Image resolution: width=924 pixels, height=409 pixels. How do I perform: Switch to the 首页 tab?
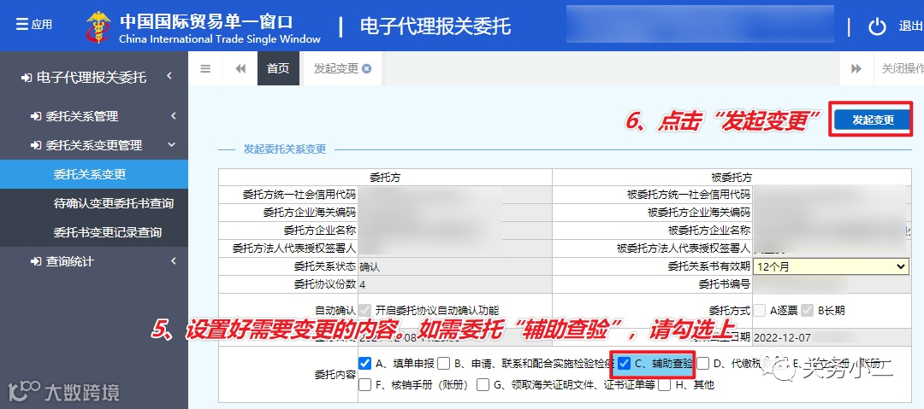[x=278, y=69]
